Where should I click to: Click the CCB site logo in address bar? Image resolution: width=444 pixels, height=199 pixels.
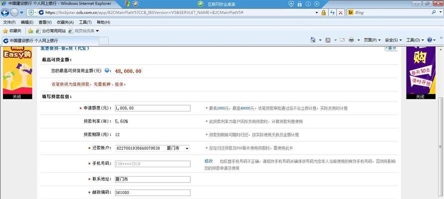41,12
